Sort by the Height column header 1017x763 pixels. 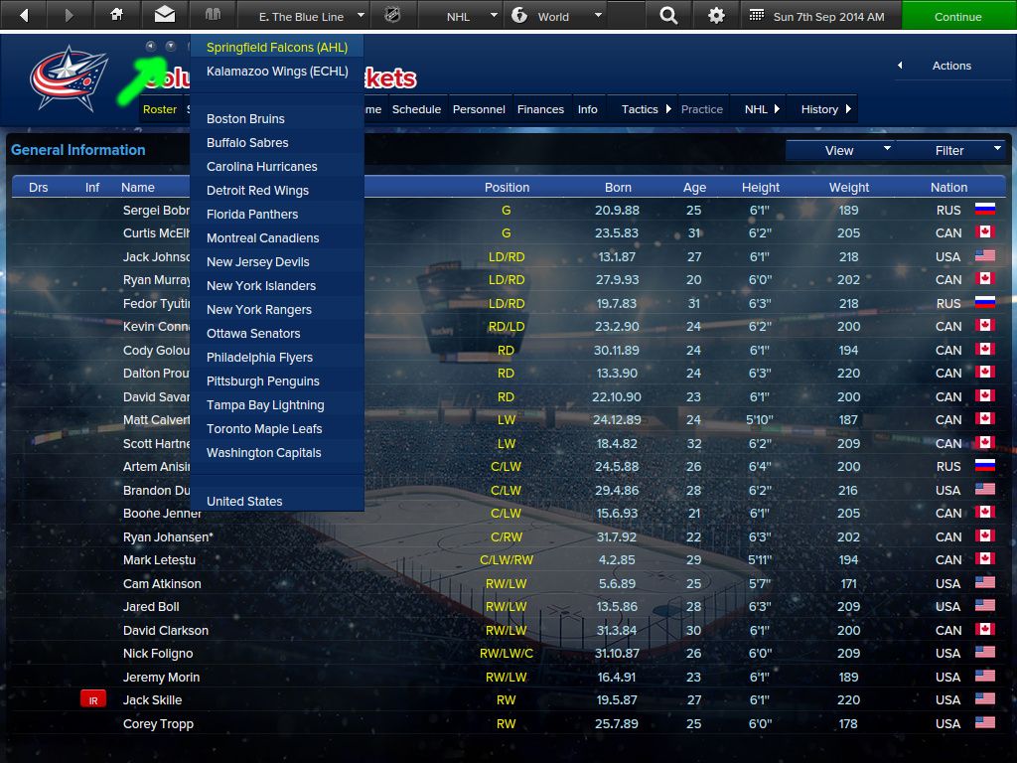[760, 188]
